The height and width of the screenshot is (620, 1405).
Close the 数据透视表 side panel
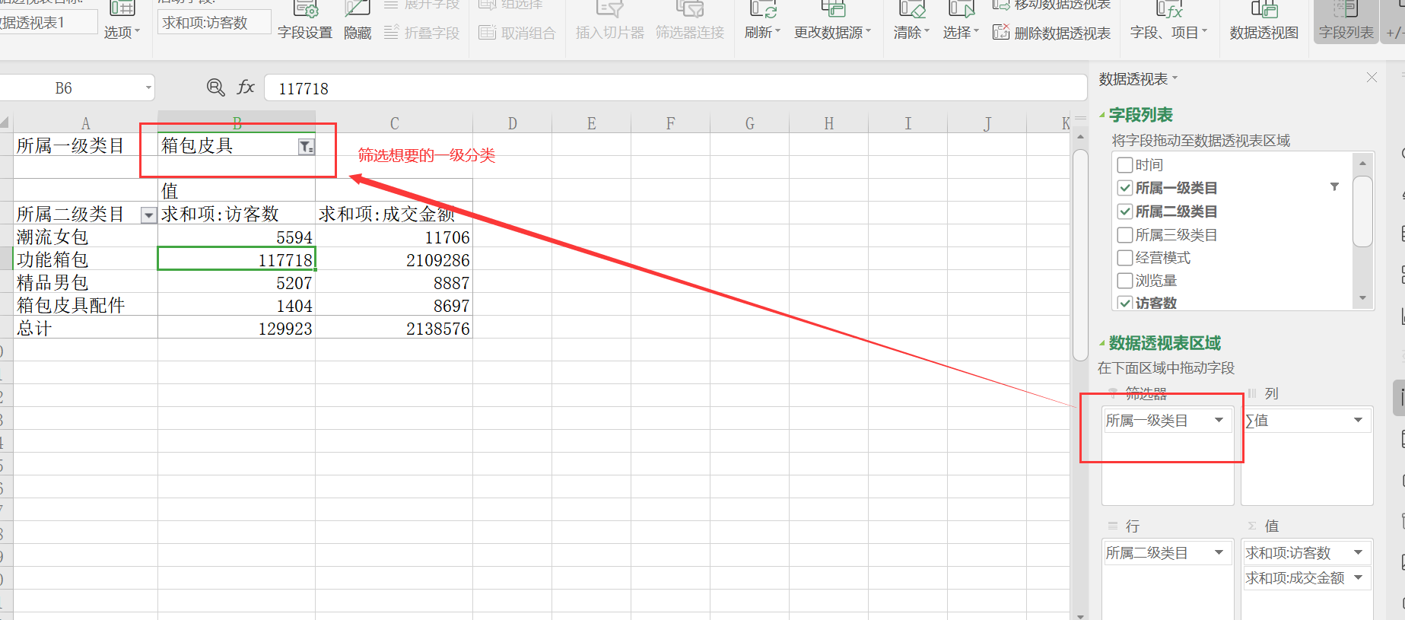pyautogui.click(x=1372, y=78)
